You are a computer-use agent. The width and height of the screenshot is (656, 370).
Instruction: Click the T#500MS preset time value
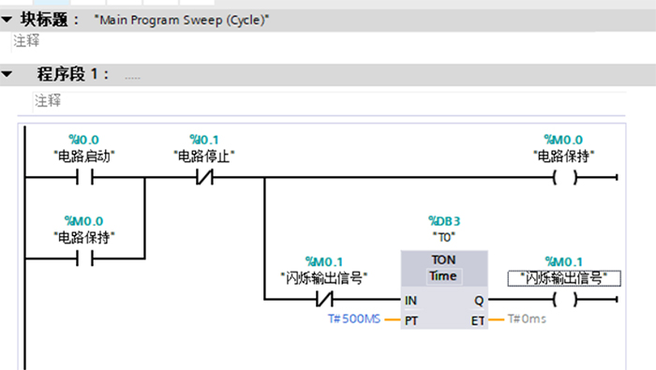point(354,319)
